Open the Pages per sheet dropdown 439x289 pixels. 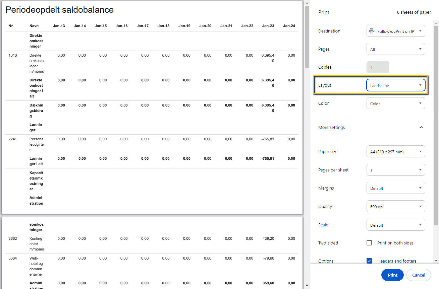click(396, 170)
